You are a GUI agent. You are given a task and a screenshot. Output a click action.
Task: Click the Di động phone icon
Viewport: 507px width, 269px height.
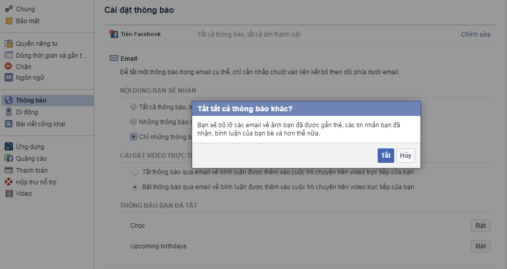pos(9,112)
